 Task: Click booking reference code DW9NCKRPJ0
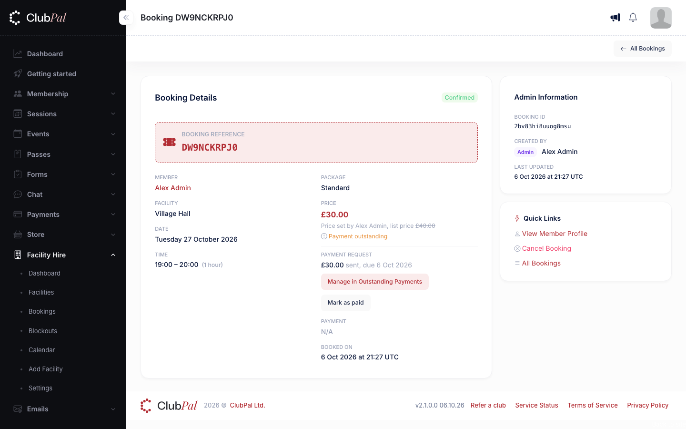click(x=210, y=147)
